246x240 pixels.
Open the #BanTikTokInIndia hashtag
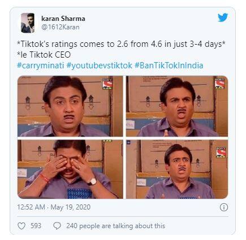coord(169,66)
